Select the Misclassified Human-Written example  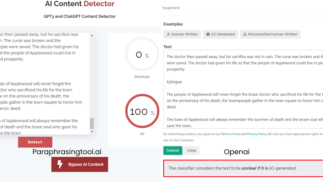pyautogui.click(x=270, y=34)
